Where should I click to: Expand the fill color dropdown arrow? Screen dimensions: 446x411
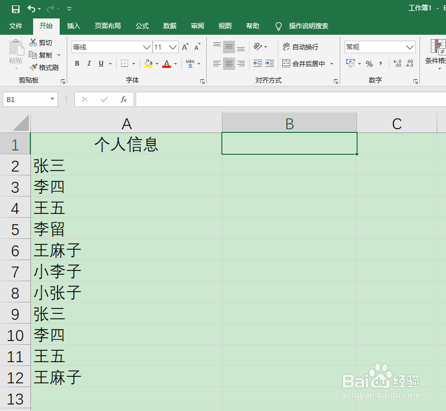157,64
